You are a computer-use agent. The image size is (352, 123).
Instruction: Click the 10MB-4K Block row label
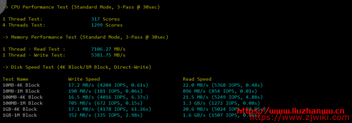(x=21, y=85)
